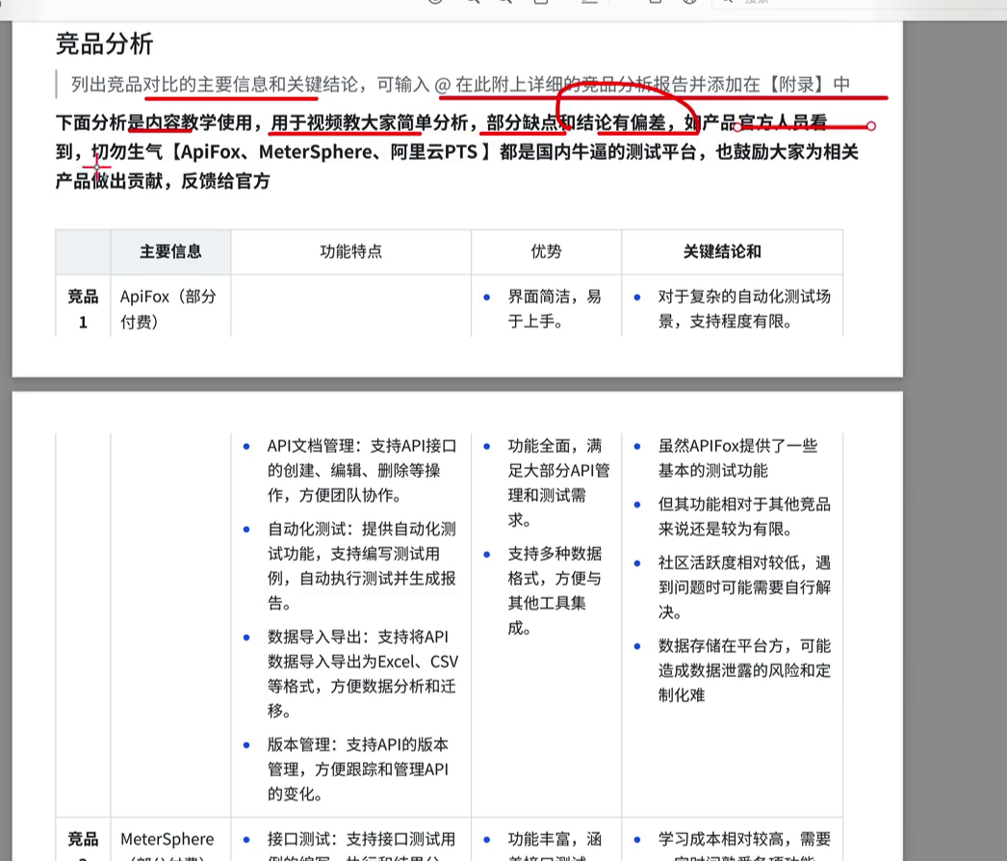1007x861 pixels.
Task: Click the 竞品 label in MeterSphere row
Action: pos(83,839)
